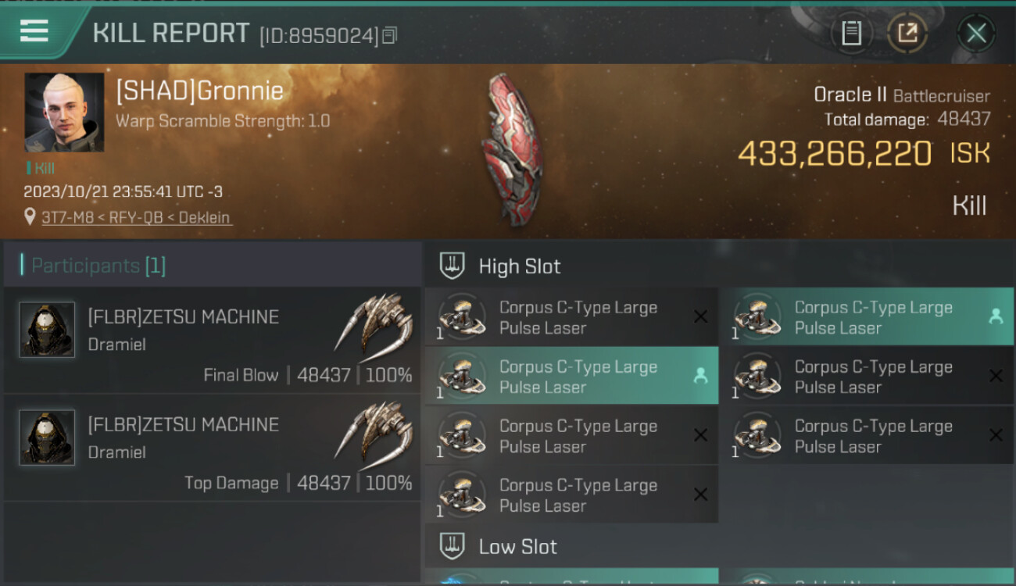Close the kill report window
Image resolution: width=1016 pixels, height=586 pixels.
click(x=976, y=34)
